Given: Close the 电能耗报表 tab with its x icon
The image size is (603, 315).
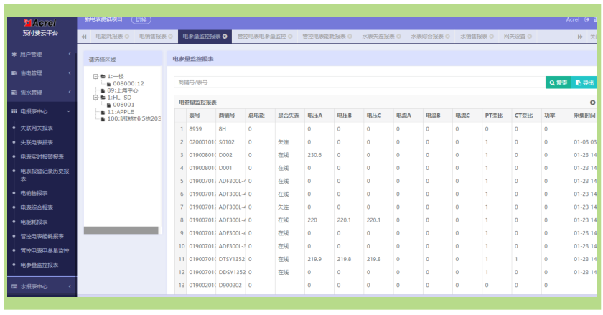Looking at the screenshot, I should 127,37.
